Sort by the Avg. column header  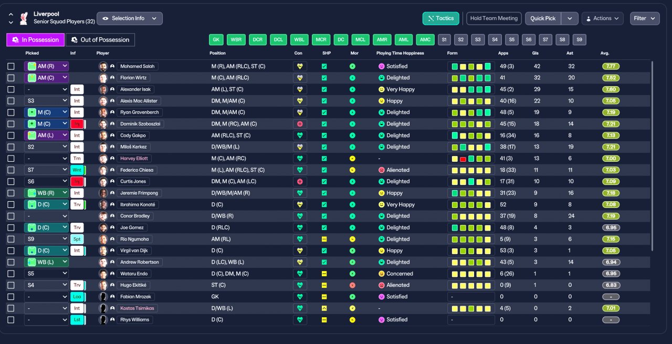(x=605, y=54)
